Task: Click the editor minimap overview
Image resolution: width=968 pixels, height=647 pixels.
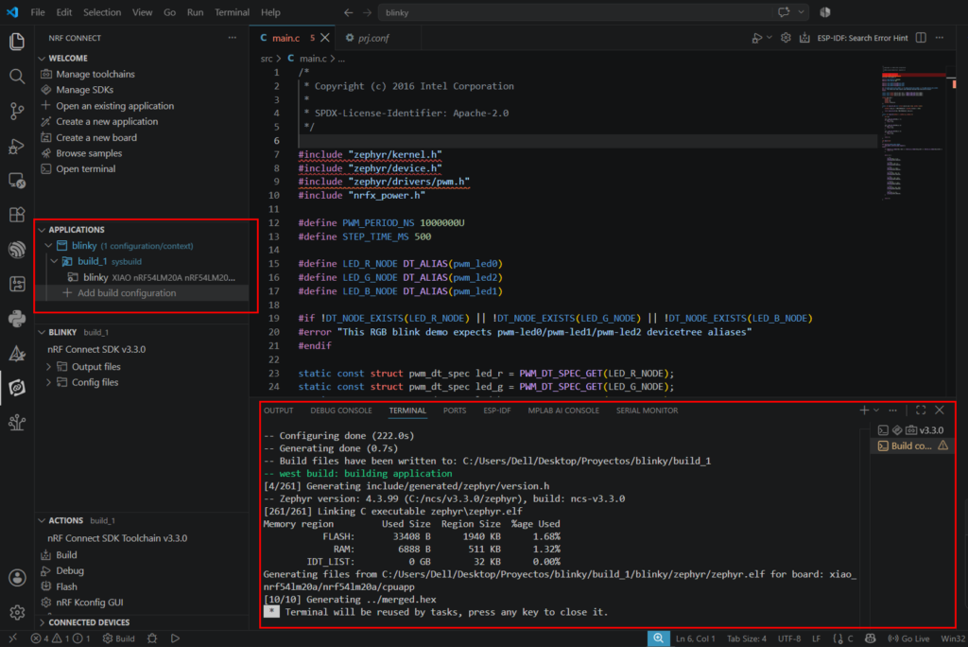Action: pyautogui.click(x=913, y=132)
